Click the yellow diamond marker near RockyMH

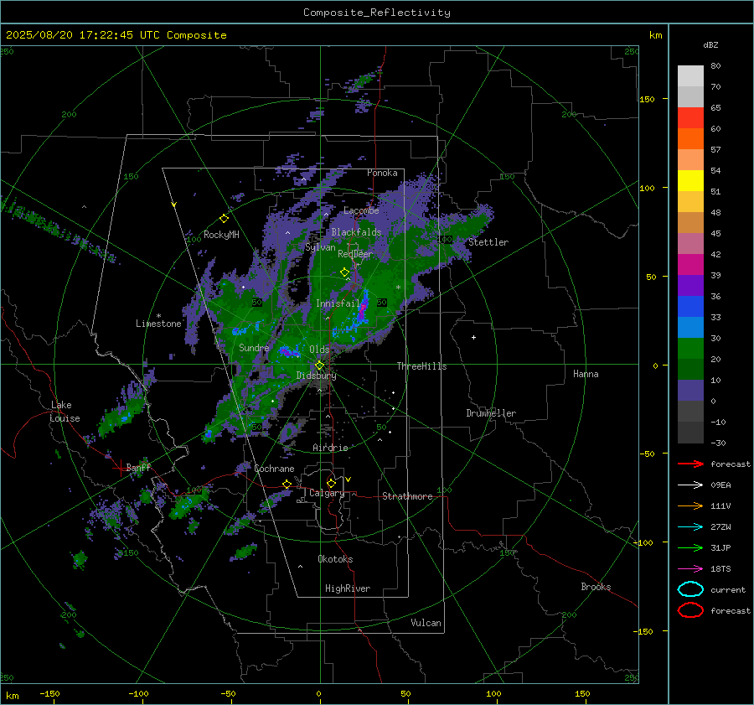pyautogui.click(x=224, y=219)
